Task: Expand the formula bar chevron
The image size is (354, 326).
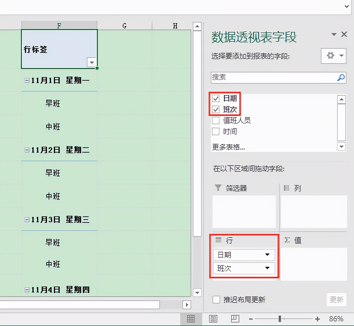Action: 347,6
